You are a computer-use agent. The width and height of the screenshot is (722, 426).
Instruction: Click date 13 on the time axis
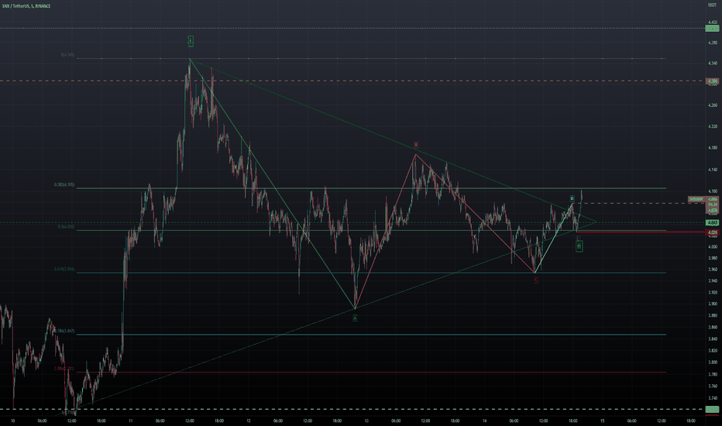pyautogui.click(x=366, y=421)
